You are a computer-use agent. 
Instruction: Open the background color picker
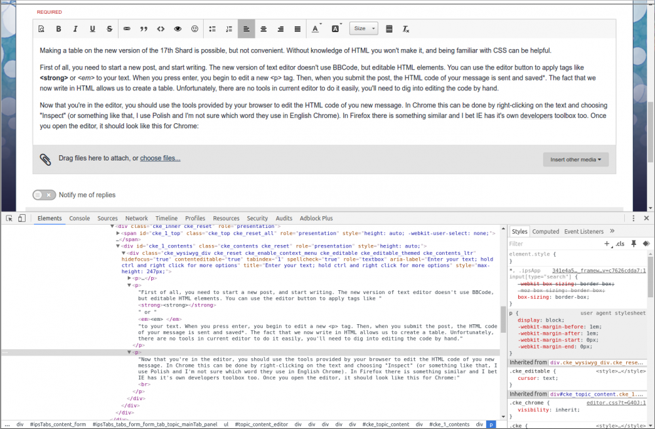(336, 28)
